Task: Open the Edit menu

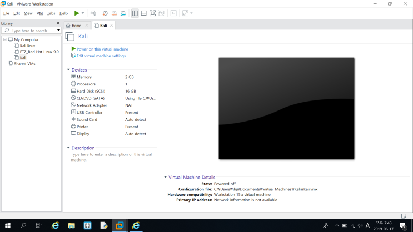Action: pos(17,13)
